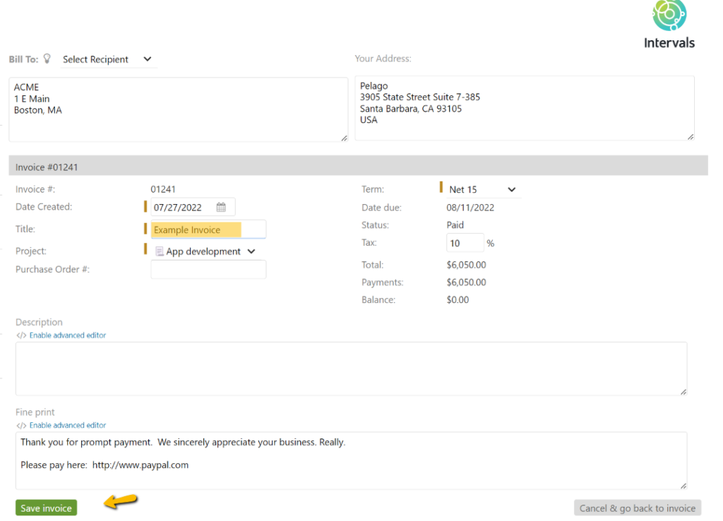Click the Save invoice button
Viewport: 723px width, 521px height.
pyautogui.click(x=45, y=508)
